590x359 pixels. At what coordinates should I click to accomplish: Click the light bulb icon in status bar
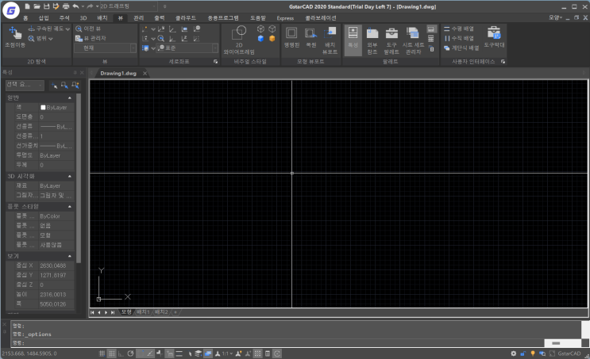[533, 353]
